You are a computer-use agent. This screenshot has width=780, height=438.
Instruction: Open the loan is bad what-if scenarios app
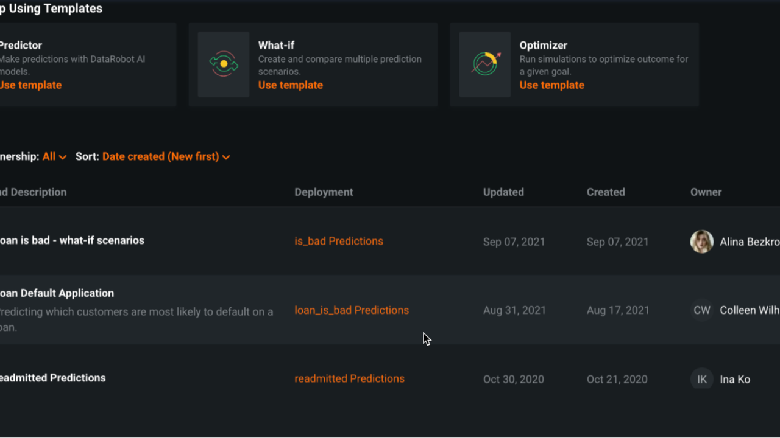(72, 240)
